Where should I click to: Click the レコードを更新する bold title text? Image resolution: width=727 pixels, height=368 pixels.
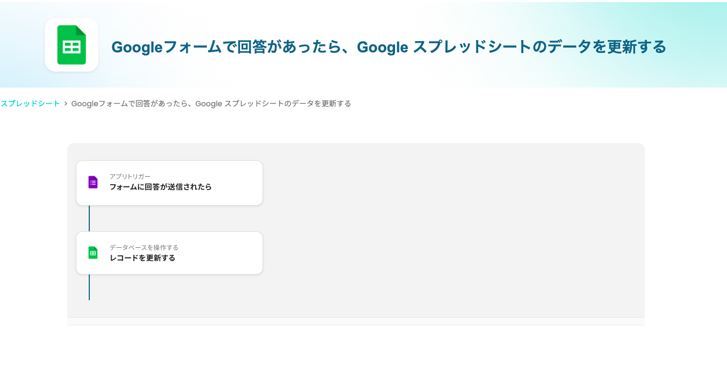142,258
